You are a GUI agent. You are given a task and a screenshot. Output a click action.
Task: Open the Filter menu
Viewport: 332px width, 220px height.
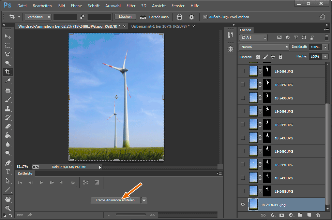click(x=131, y=6)
